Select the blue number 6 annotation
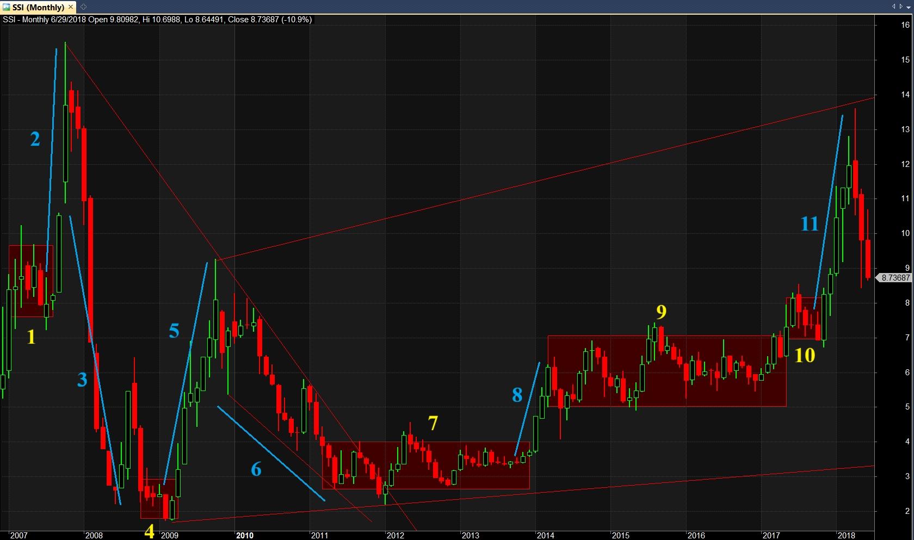914x540 pixels. [256, 469]
